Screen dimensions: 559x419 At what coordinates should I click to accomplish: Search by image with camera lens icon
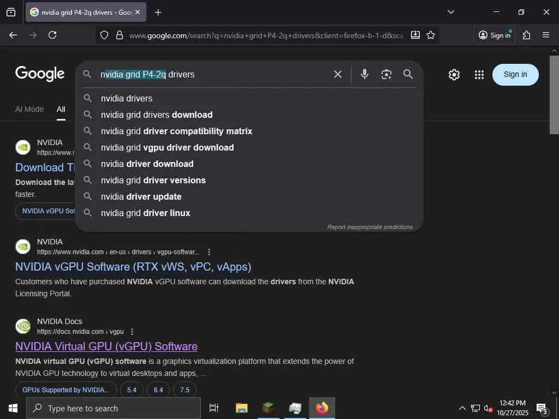[x=386, y=74]
